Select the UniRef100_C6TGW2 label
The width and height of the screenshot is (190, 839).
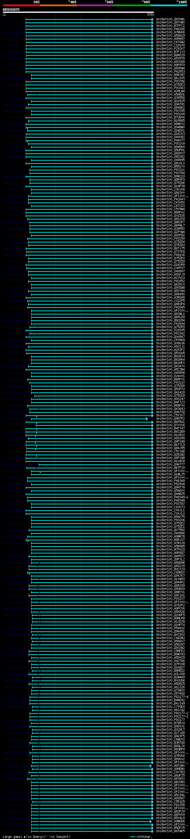[170, 42]
